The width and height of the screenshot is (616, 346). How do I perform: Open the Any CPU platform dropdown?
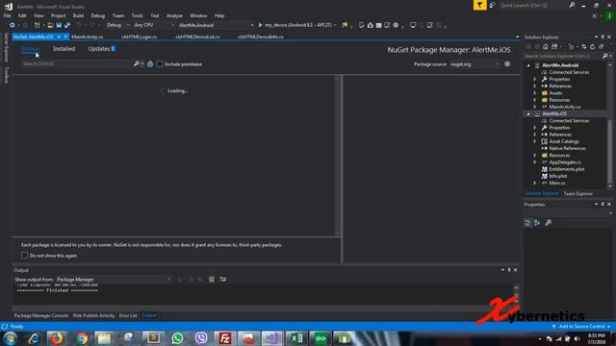(x=154, y=25)
